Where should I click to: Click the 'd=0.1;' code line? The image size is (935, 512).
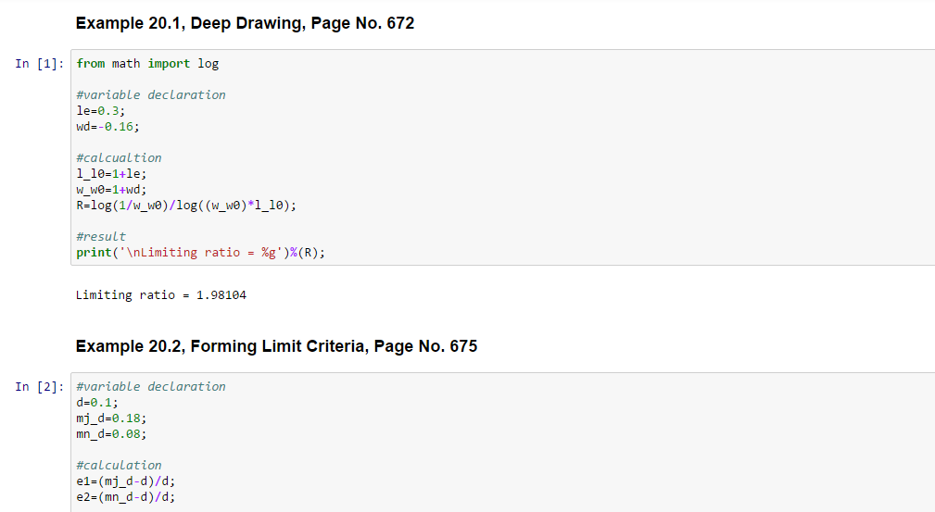96,403
